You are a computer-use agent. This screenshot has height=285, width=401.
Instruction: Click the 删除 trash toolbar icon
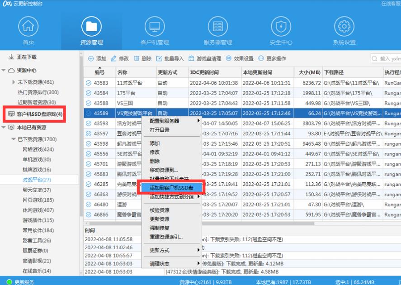point(137,59)
